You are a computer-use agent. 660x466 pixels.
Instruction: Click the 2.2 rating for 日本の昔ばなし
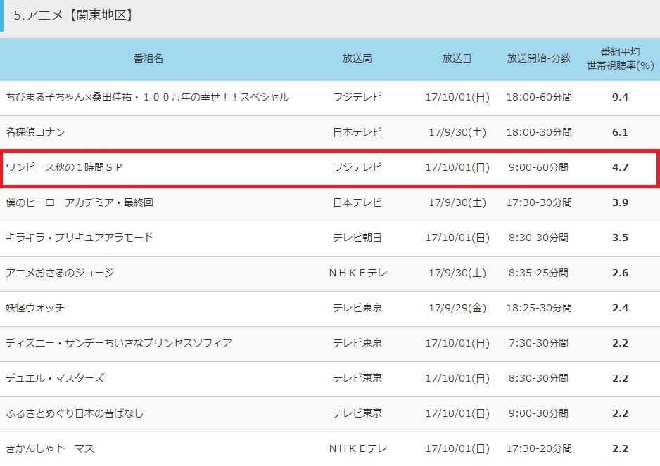pyautogui.click(x=620, y=413)
